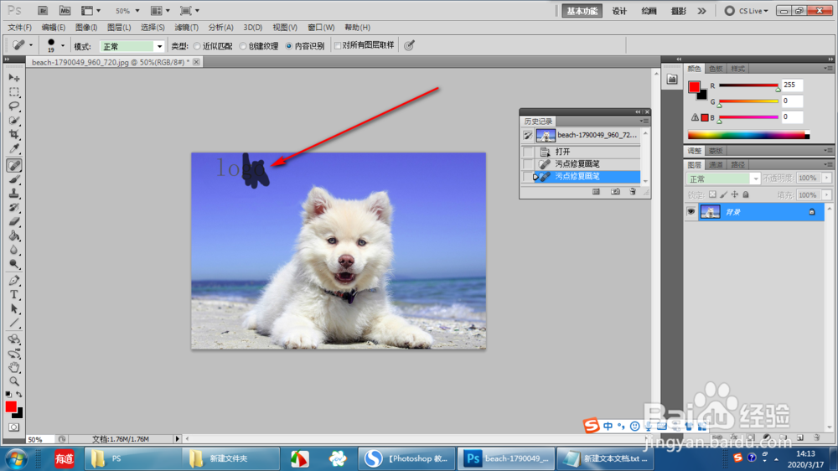Select the Crop tool
838x471 pixels.
pos(14,134)
